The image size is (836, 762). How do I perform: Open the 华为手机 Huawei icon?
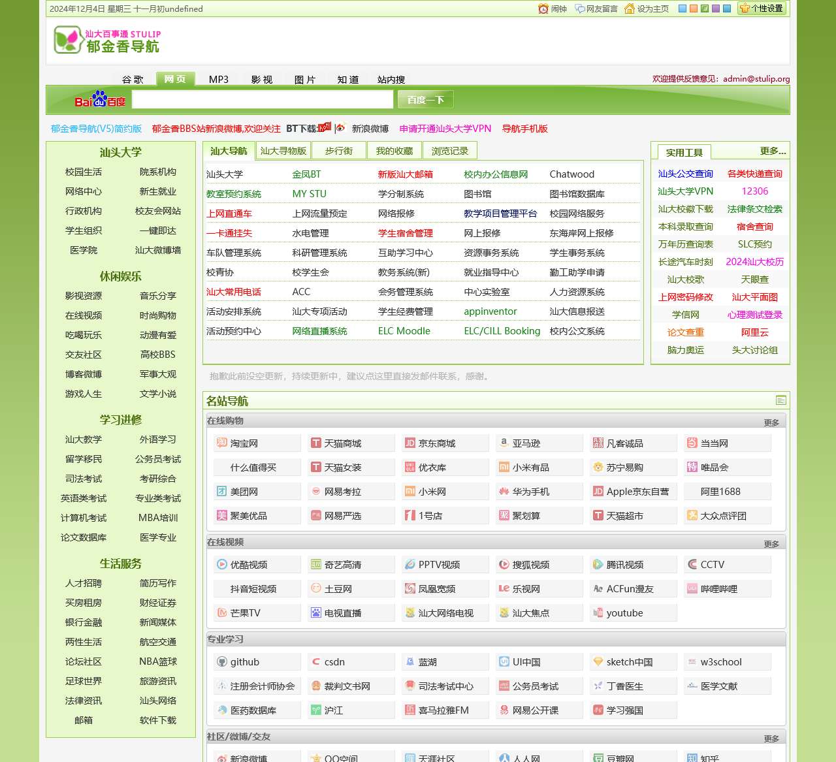[x=504, y=491]
